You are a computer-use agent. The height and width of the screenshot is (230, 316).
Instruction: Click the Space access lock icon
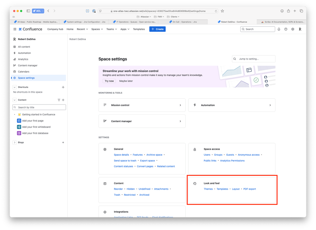[195, 149]
